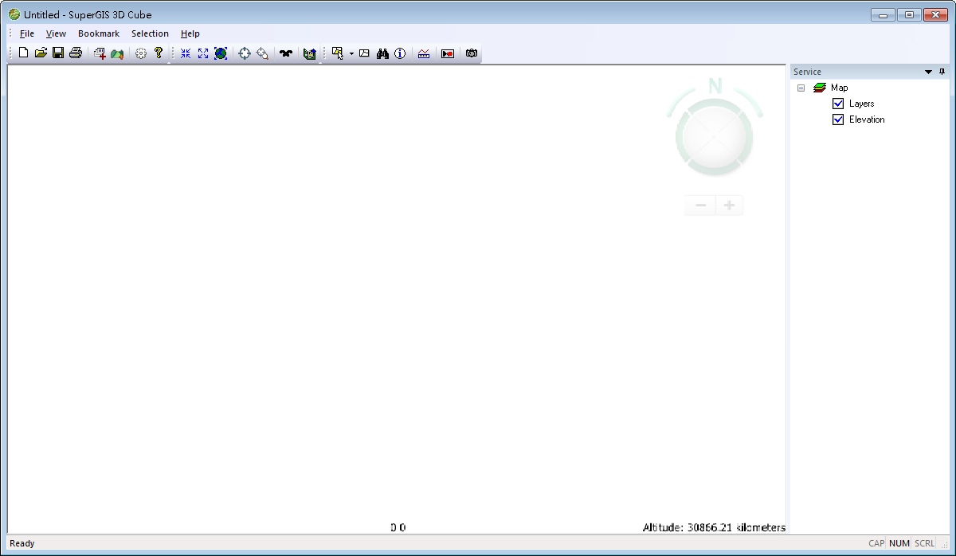This screenshot has width=956, height=556.
Task: Uncheck the Elevation checkbox
Action: (838, 119)
